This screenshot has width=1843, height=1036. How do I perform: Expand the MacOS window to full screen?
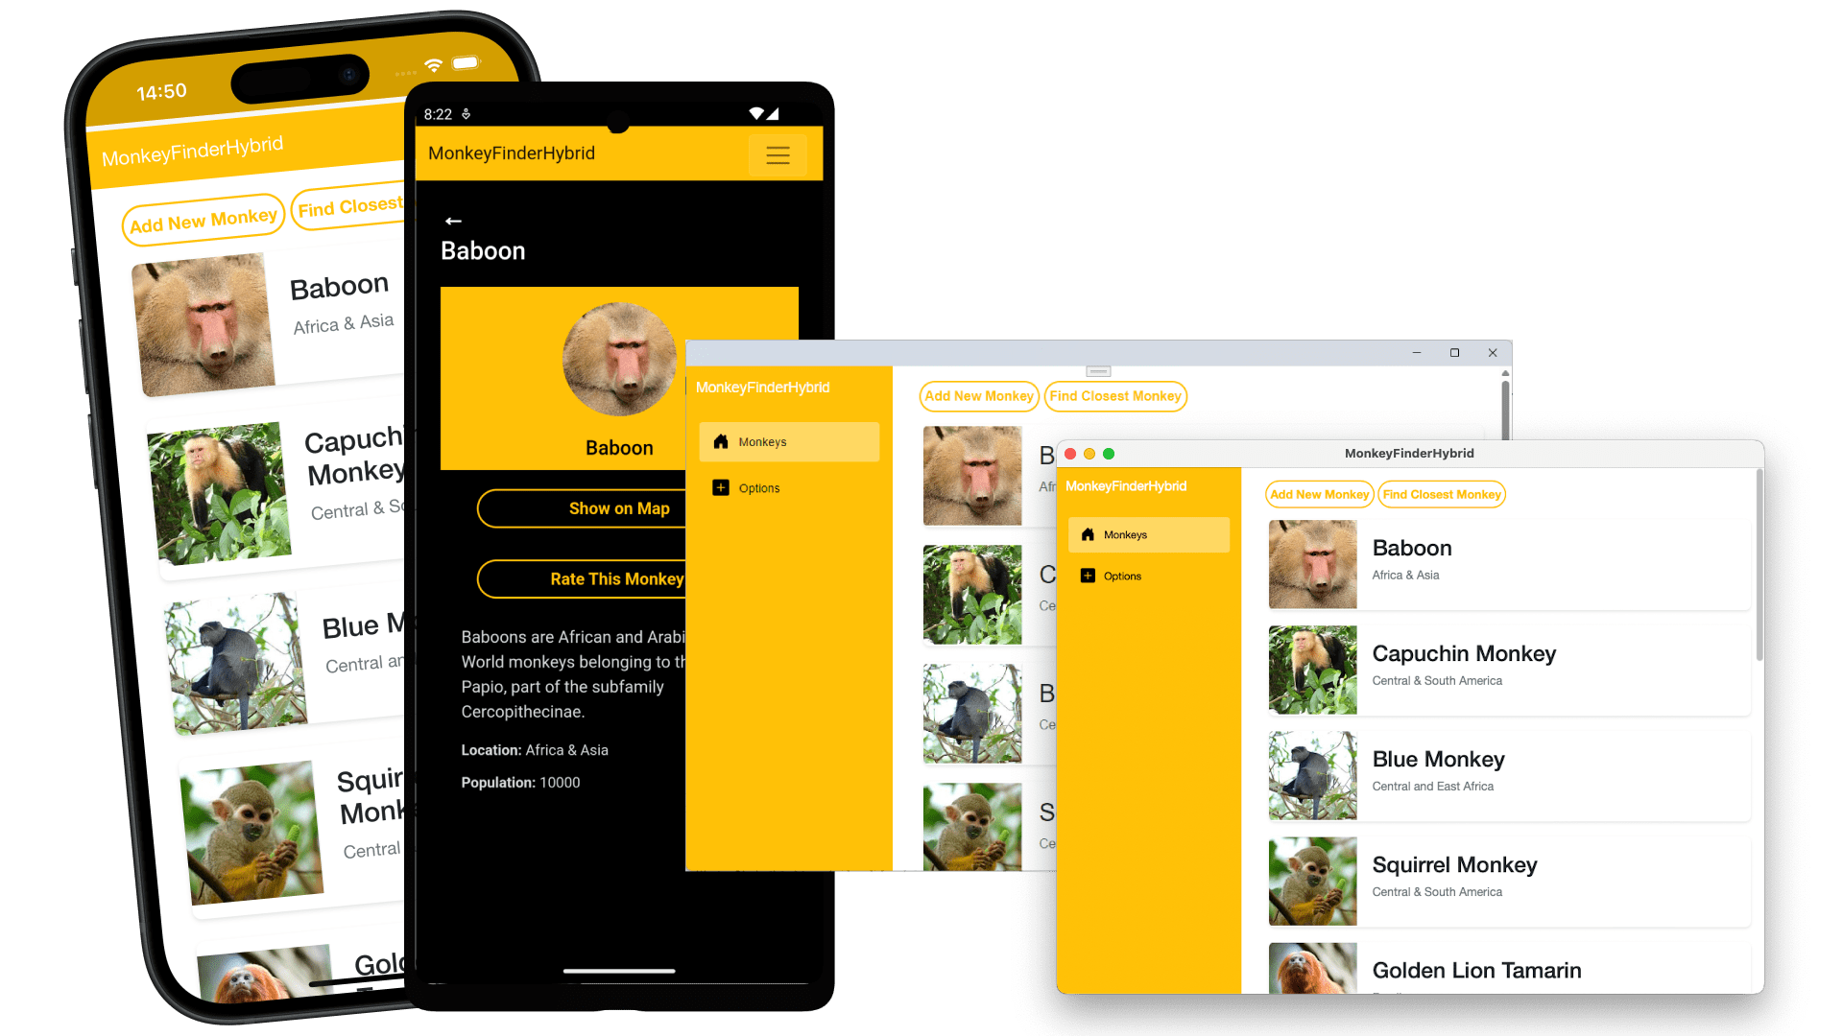coord(1103,453)
